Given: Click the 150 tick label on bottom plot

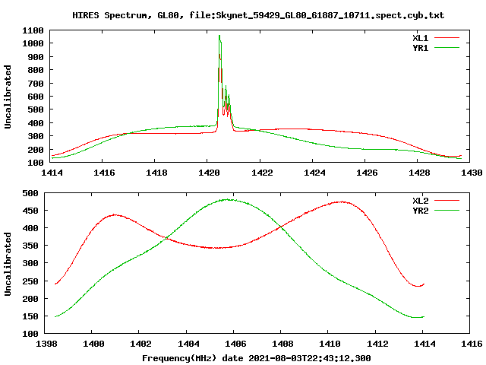Looking at the screenshot, I should click(30, 316).
